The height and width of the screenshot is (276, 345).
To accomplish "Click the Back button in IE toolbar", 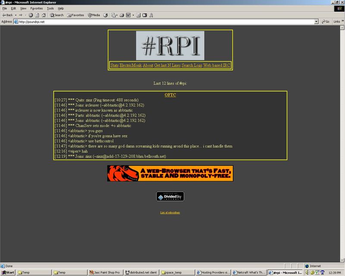I will tap(7, 15).
